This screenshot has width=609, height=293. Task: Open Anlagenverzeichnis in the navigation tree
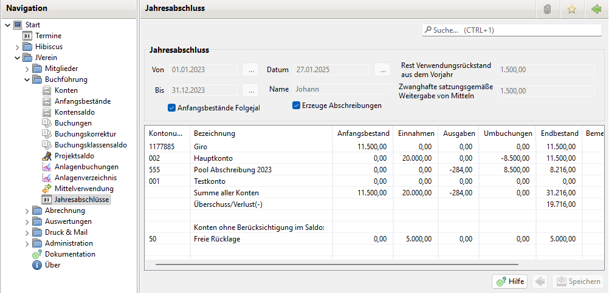coord(85,178)
